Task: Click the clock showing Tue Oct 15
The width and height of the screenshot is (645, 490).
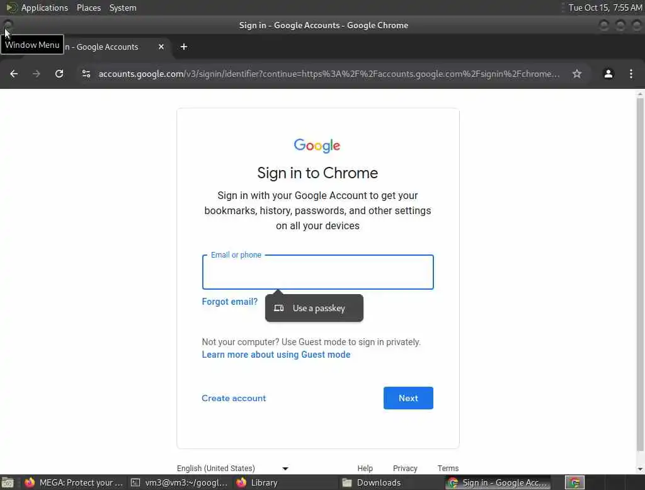Action: pos(605,8)
